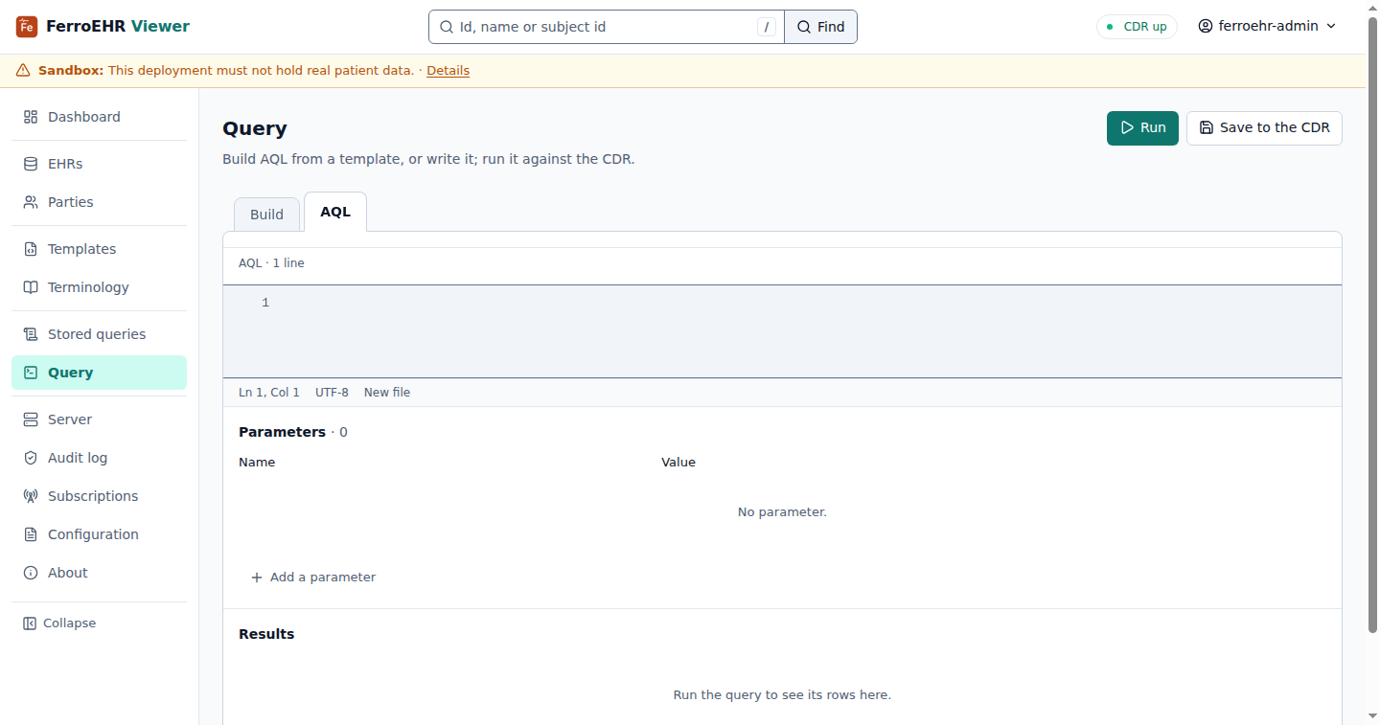This screenshot has width=1380, height=725.
Task: Click the Parameters section heading
Action: 282,432
